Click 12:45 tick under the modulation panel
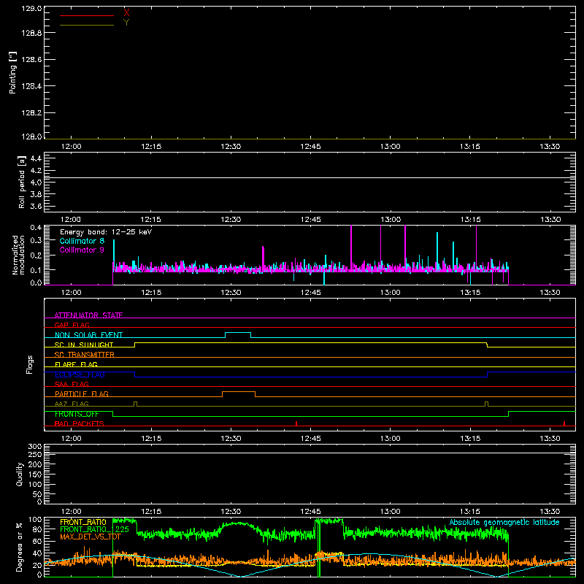Viewport: 584px width, 584px height. (x=311, y=293)
